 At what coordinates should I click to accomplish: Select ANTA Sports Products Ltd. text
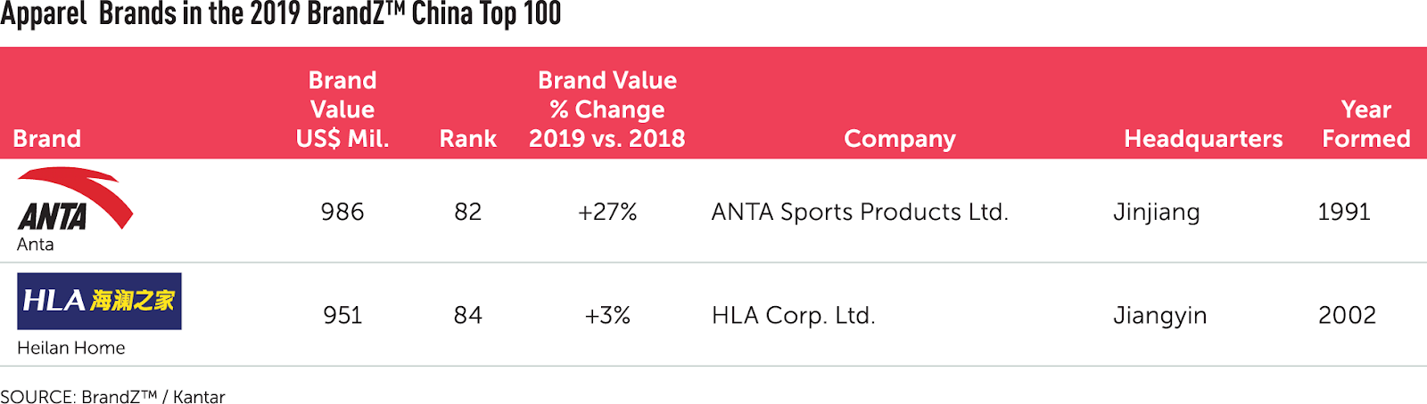(x=860, y=212)
